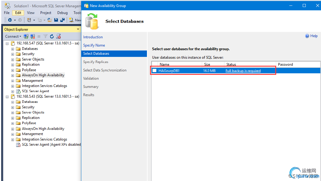The height and width of the screenshot is (181, 321).
Task: Click the Save disk icon in toolbar
Action: tap(56, 20)
